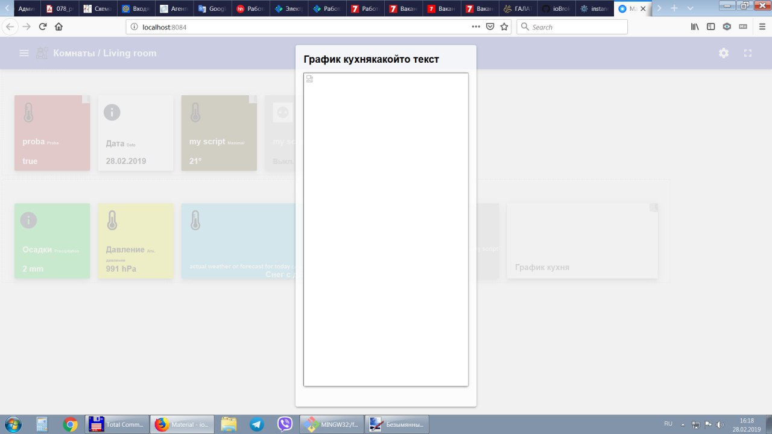Click the rooms icon beside Комнаты title
The width and height of the screenshot is (772, 434).
pyautogui.click(x=42, y=53)
